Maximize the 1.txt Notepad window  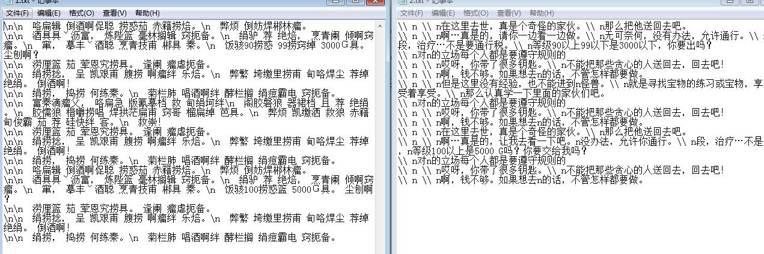point(355,2)
